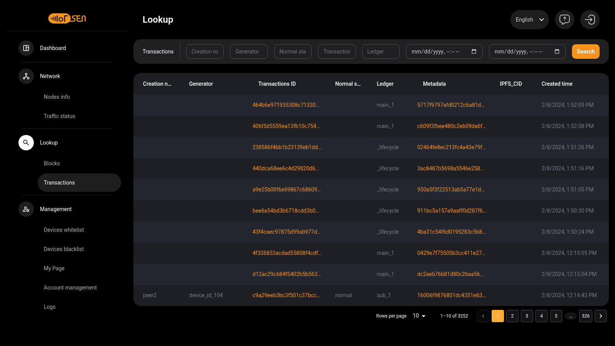Screen dimensions: 615x346
Task: Go to page 5
Action: 556,316
